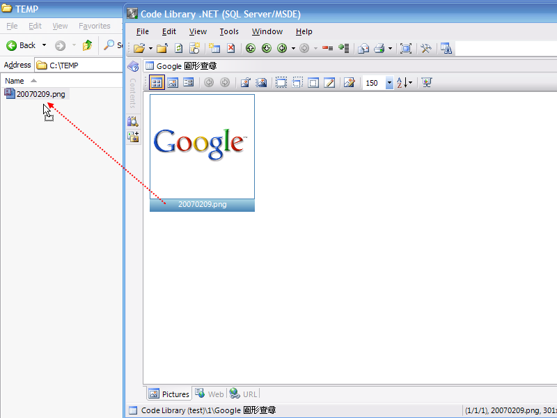557x418 pixels.
Task: Open View menu in Code Library
Action: tap(198, 31)
